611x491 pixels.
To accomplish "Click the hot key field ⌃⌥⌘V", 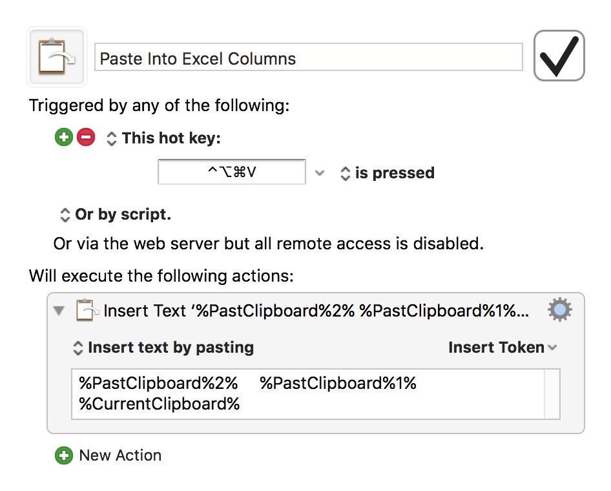I will (232, 171).
